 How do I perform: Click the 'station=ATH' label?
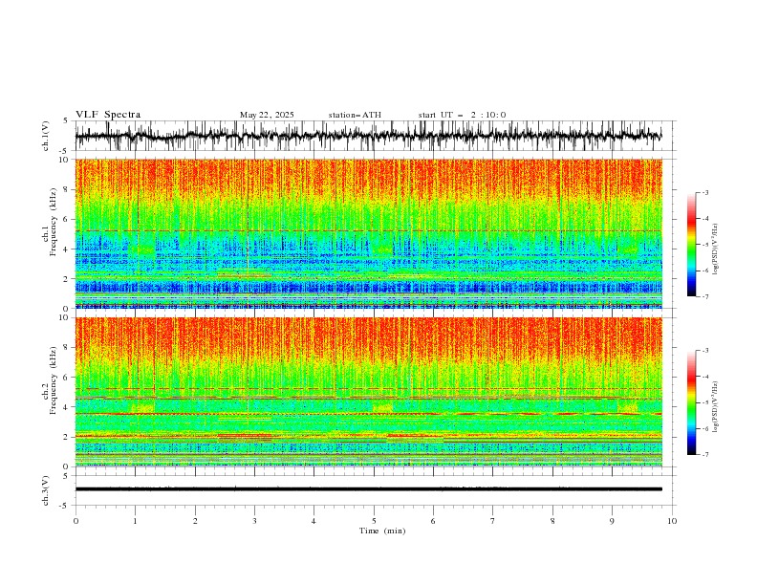tap(355, 115)
